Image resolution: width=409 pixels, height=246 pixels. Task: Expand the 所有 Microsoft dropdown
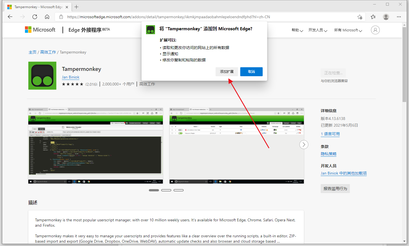[x=348, y=30]
